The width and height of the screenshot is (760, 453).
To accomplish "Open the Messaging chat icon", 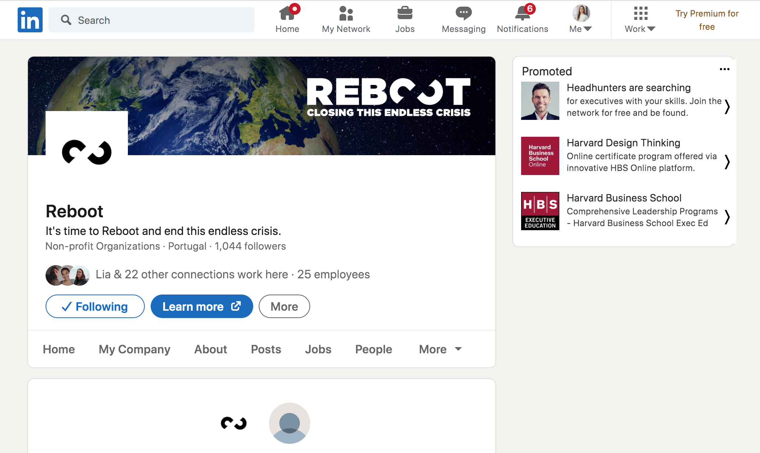I will 463,13.
